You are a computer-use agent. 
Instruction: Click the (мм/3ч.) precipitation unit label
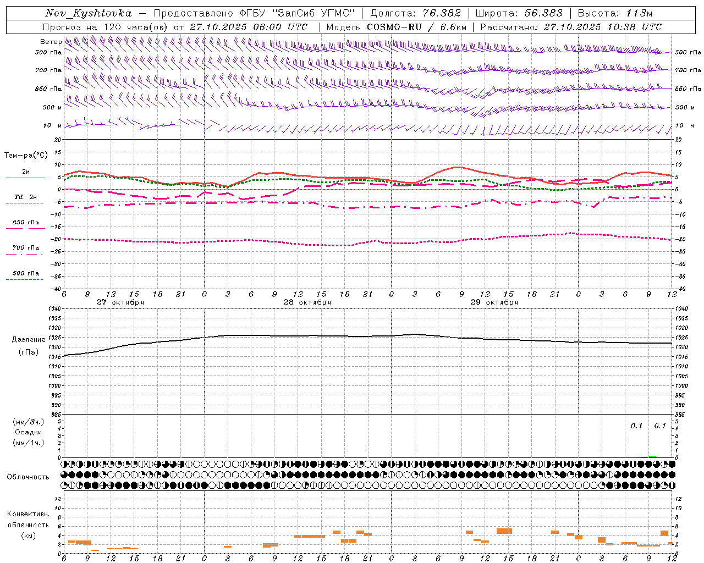pyautogui.click(x=29, y=422)
